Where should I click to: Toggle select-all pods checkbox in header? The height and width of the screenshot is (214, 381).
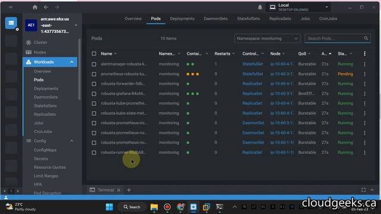coord(94,53)
